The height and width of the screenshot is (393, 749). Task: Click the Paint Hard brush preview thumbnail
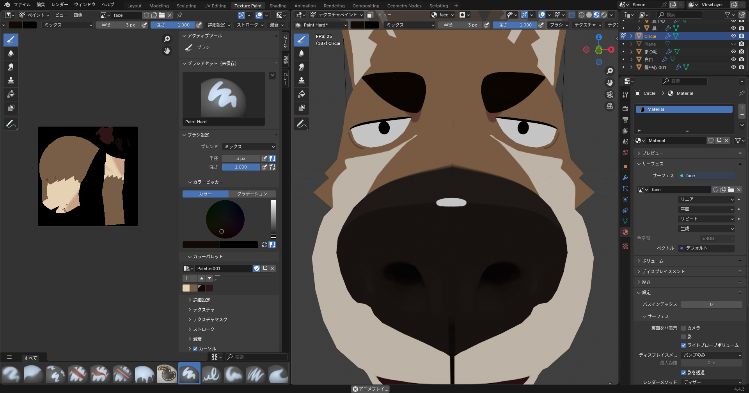[224, 95]
